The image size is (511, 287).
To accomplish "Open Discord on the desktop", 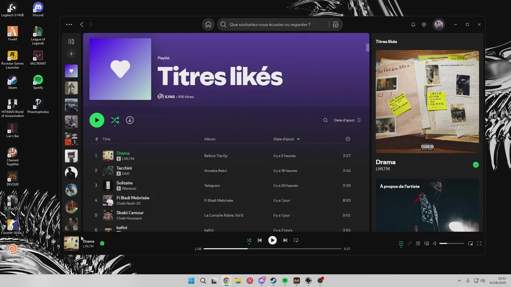I will [38, 10].
